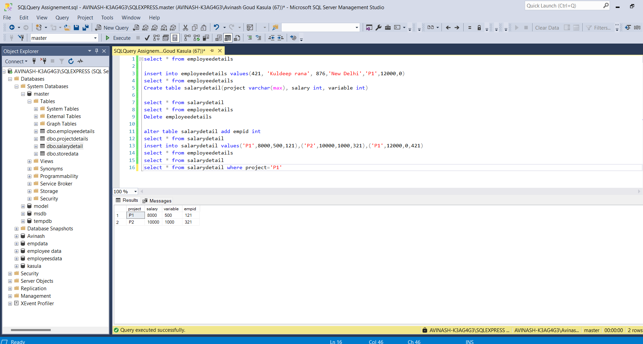Collapse the master database node
This screenshot has height=344, width=643.
tap(23, 94)
